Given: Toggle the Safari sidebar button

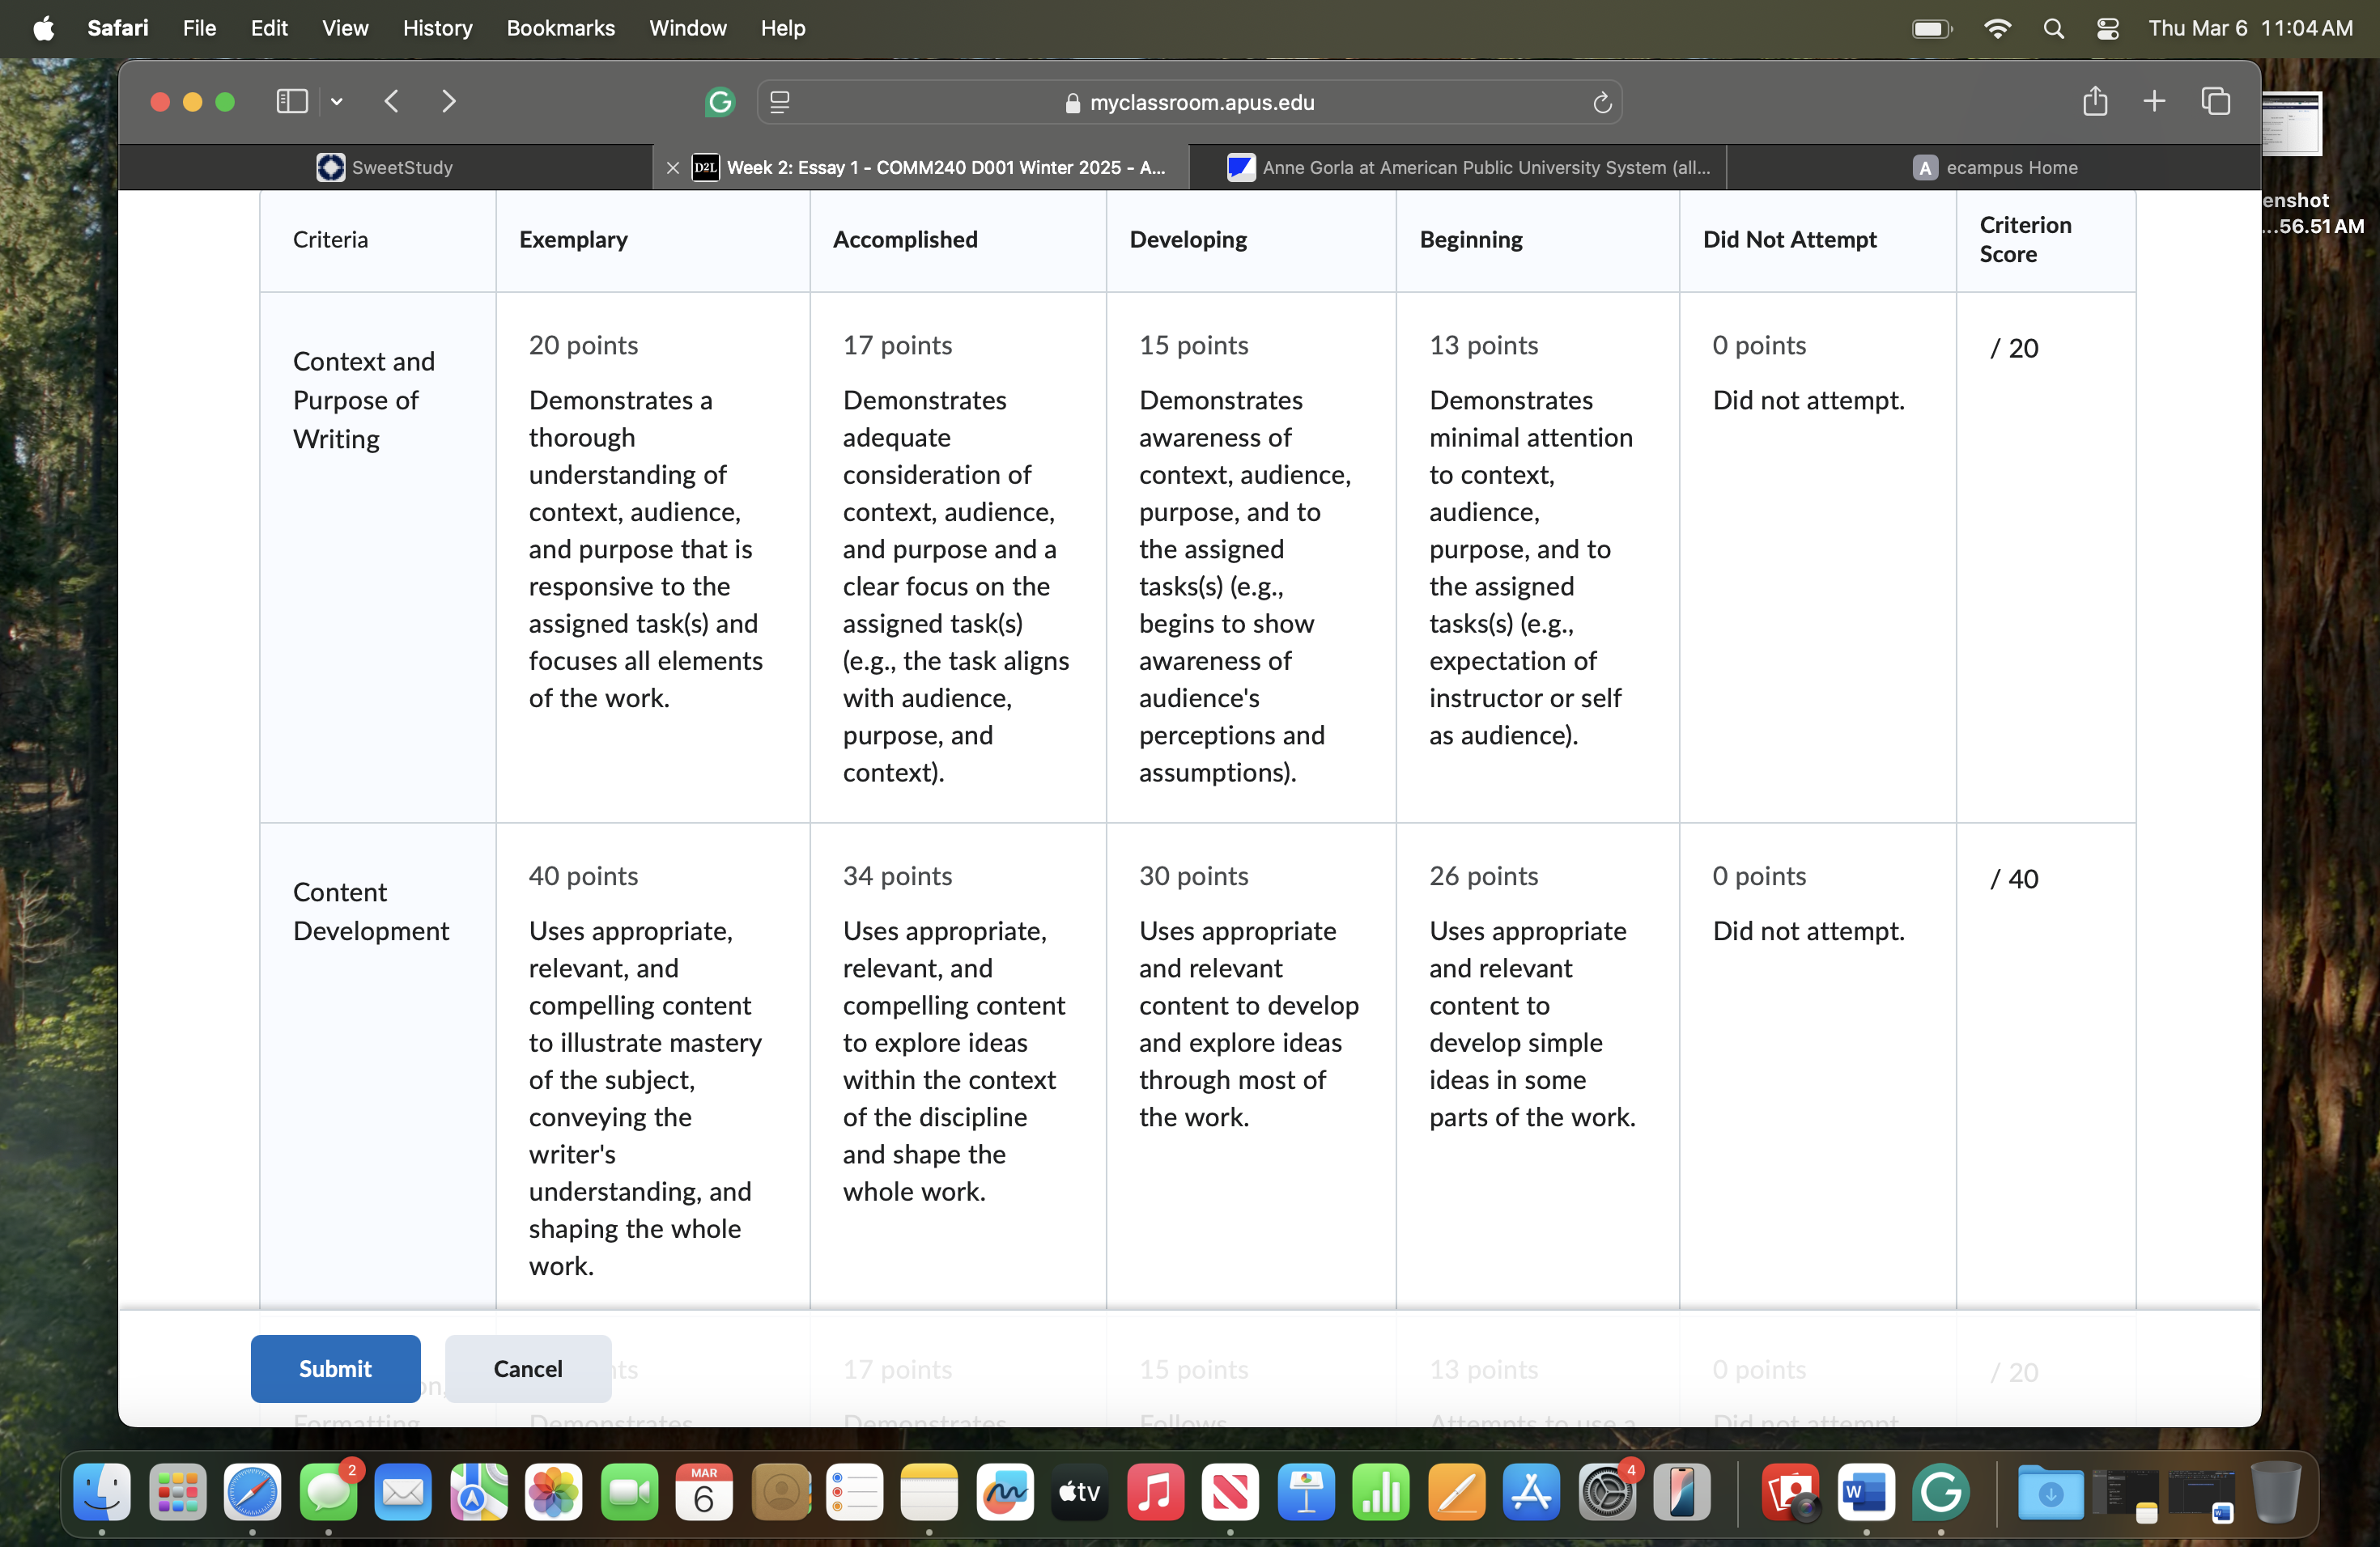Looking at the screenshot, I should pos(291,101).
